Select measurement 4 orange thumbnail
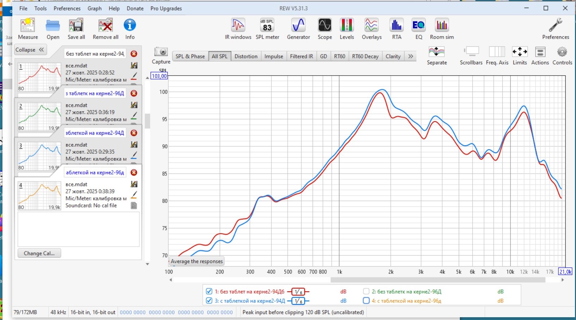The height and width of the screenshot is (320, 576). pyautogui.click(x=39, y=196)
